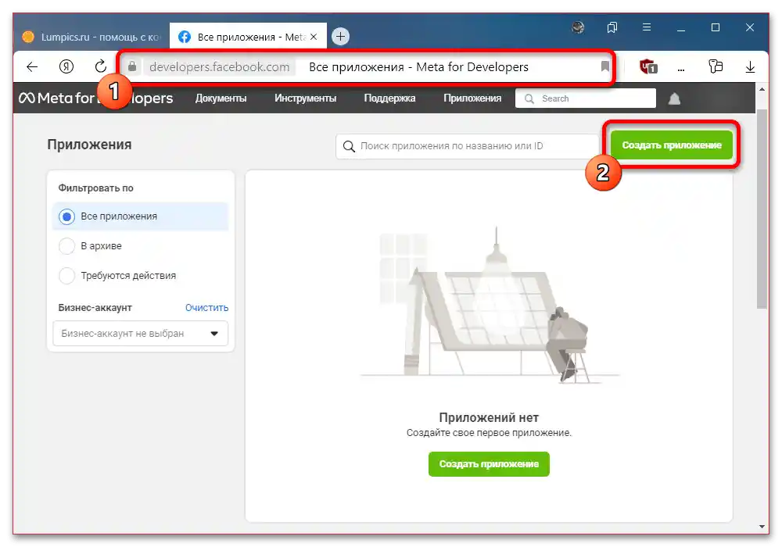Open the browser sidebar notes icon
This screenshot has height=547, width=782.
[716, 66]
